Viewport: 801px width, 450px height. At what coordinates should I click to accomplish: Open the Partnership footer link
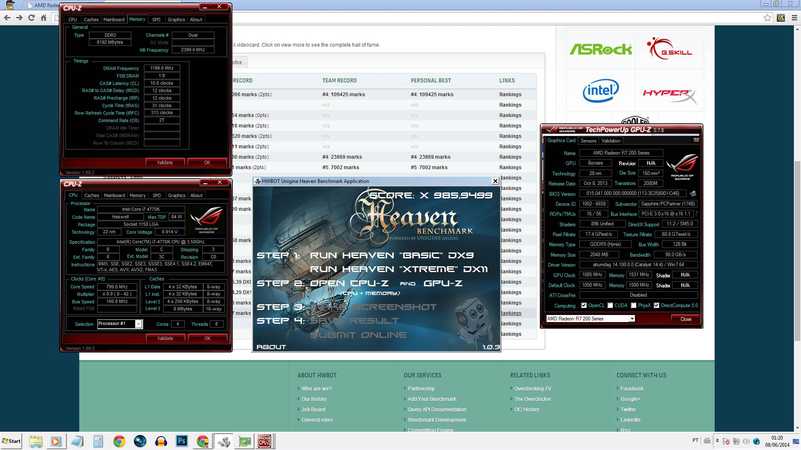coord(421,388)
